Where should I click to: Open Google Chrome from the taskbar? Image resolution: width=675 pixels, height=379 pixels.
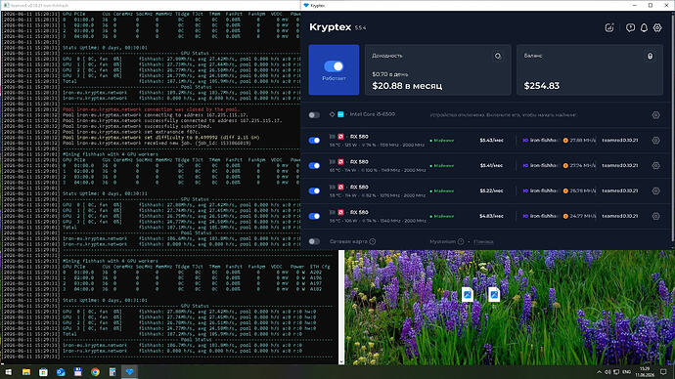coord(95,372)
